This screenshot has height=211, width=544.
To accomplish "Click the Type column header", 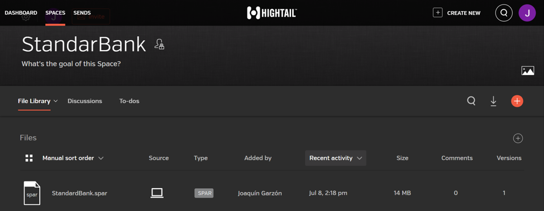I will [201, 158].
